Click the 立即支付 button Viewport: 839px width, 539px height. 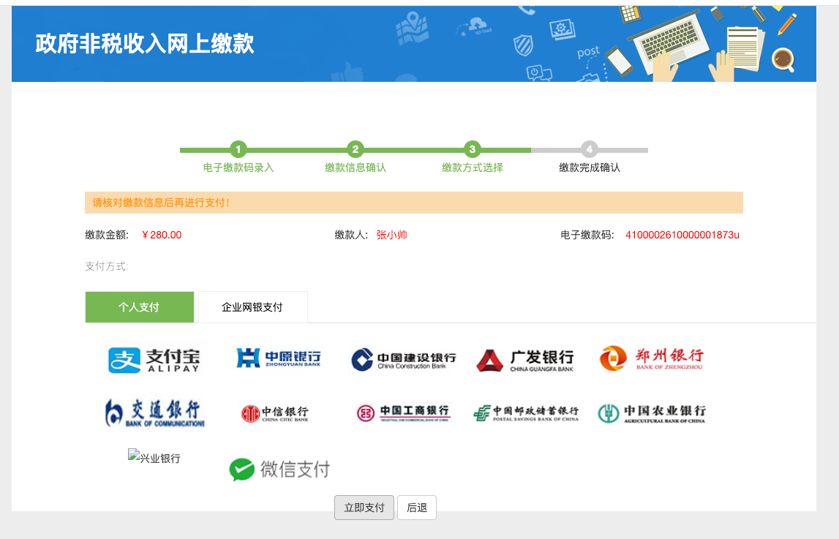[x=364, y=508]
